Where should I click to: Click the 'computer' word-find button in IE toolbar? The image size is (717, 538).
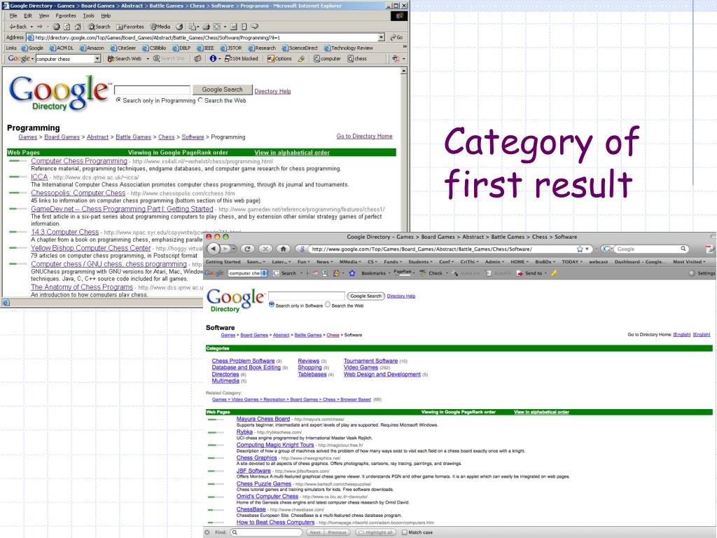coord(327,59)
